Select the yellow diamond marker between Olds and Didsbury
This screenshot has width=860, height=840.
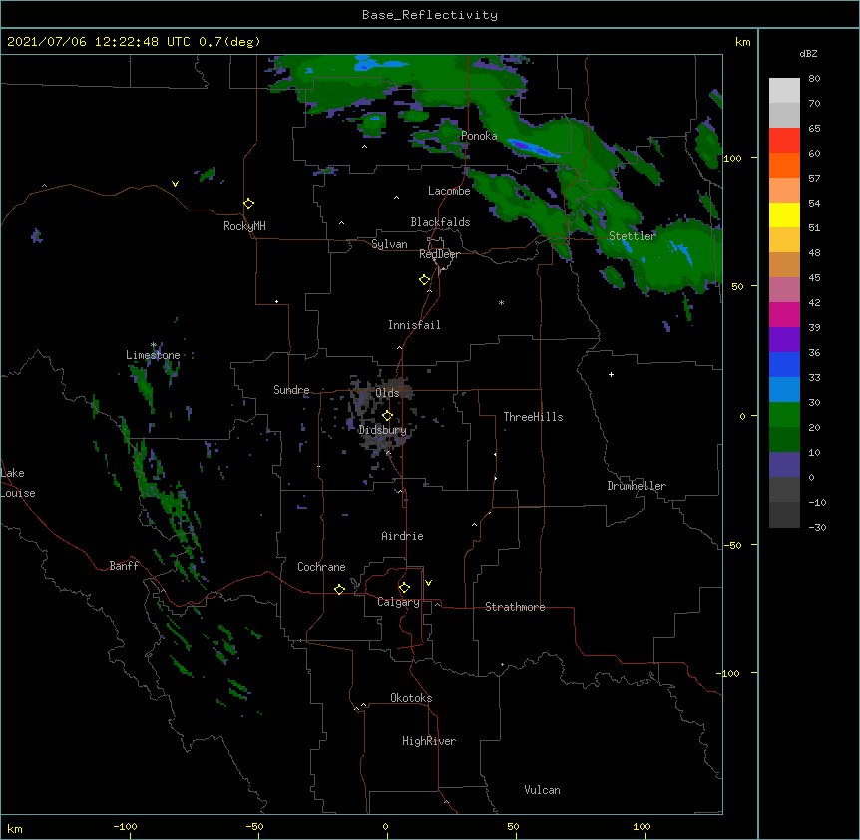[387, 415]
